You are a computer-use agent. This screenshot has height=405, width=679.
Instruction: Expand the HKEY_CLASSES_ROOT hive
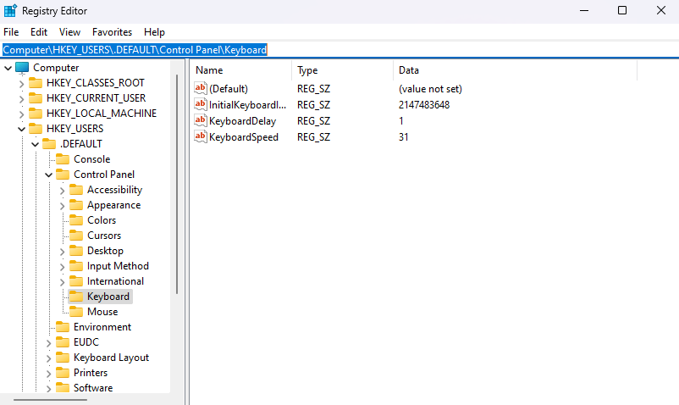[x=22, y=83]
